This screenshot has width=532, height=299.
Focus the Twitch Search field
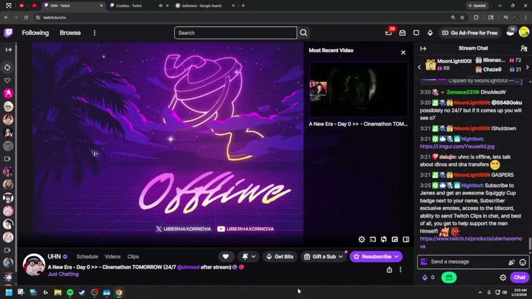(236, 33)
